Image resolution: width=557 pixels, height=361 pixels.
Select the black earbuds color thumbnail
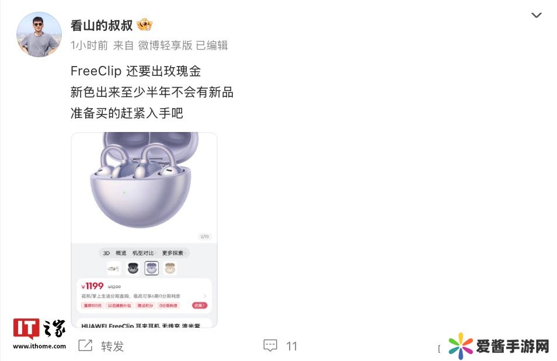(133, 268)
